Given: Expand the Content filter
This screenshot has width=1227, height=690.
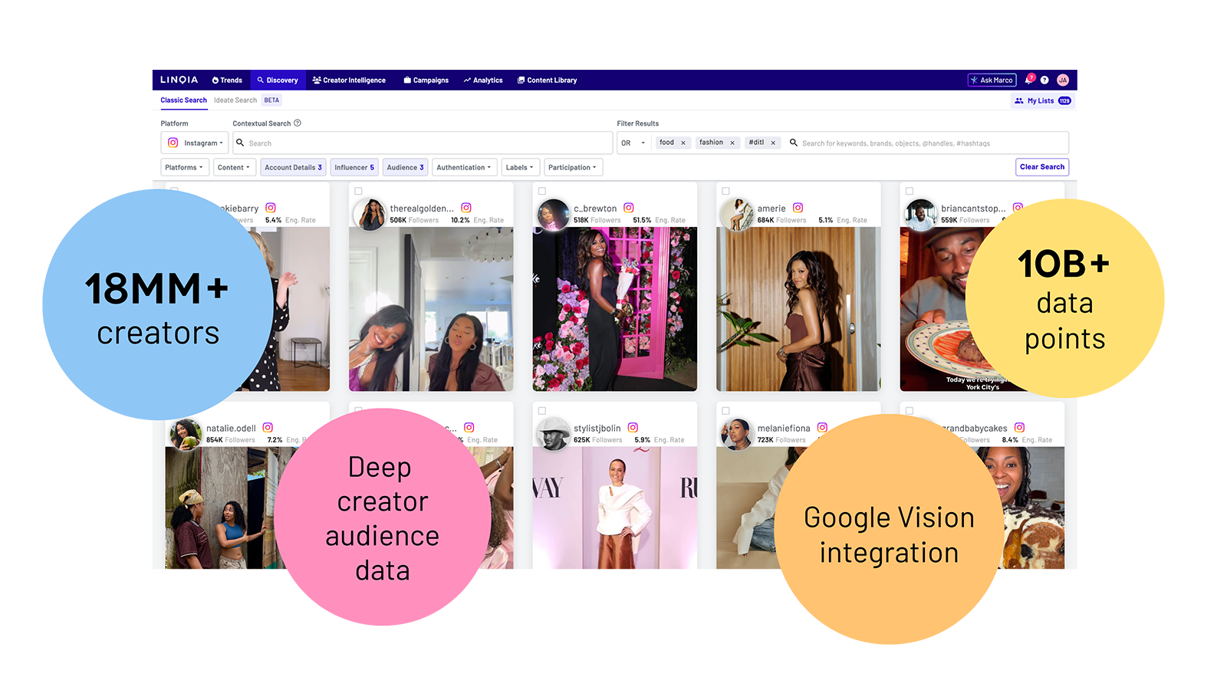Looking at the screenshot, I should 234,167.
